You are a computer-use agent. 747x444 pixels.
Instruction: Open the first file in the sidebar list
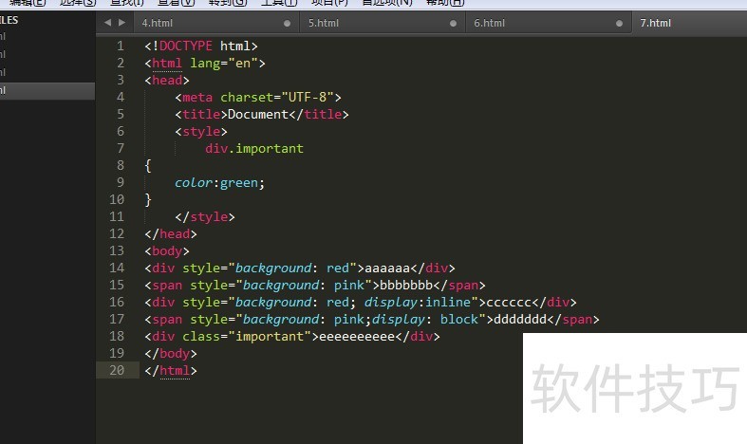(x=47, y=36)
